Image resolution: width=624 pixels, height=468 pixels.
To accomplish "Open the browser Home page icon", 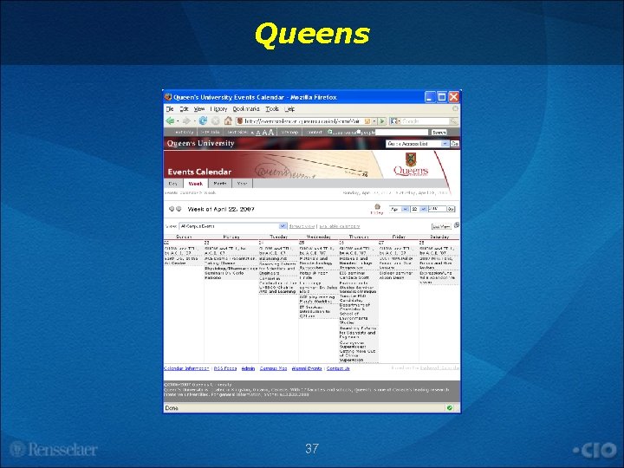I will (x=228, y=120).
